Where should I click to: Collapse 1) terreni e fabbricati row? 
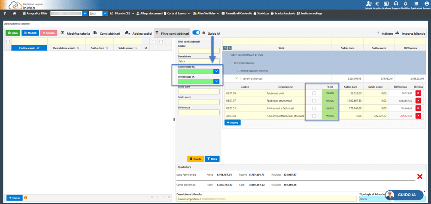pyautogui.click(x=237, y=78)
